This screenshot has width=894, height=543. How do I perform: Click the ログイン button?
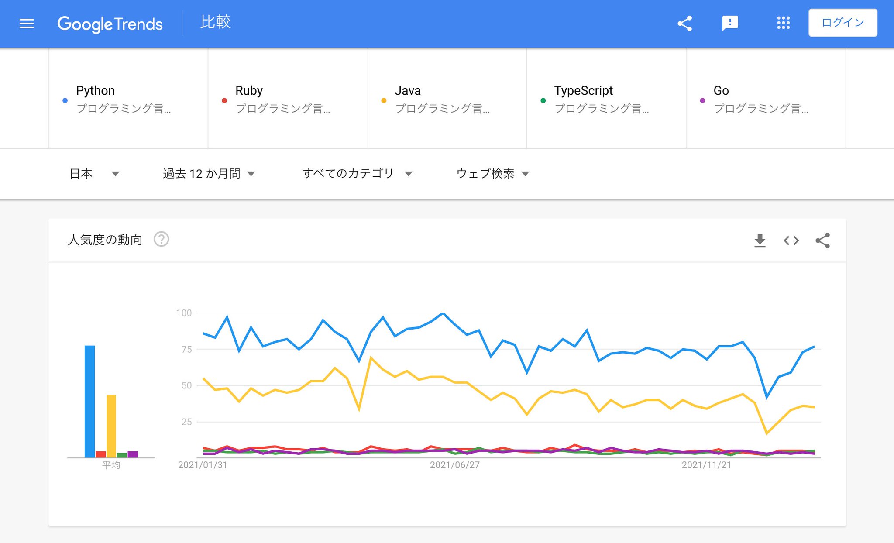pos(842,23)
